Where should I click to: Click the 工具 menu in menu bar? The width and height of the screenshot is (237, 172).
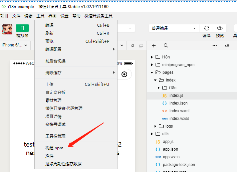(40, 16)
